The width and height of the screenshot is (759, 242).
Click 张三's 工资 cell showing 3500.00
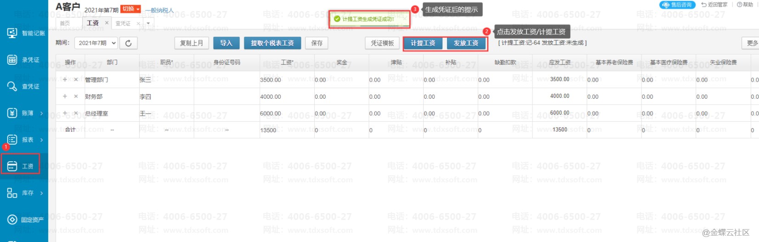(x=271, y=80)
